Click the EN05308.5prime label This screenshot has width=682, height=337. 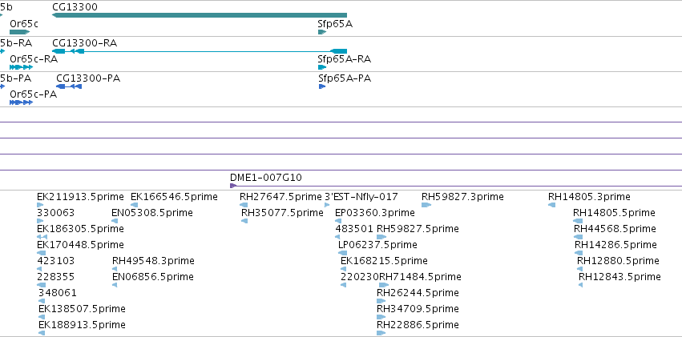[152, 213]
